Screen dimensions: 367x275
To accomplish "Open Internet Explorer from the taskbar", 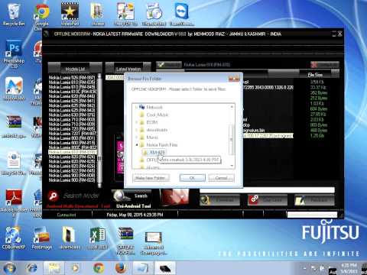I will (32, 268).
